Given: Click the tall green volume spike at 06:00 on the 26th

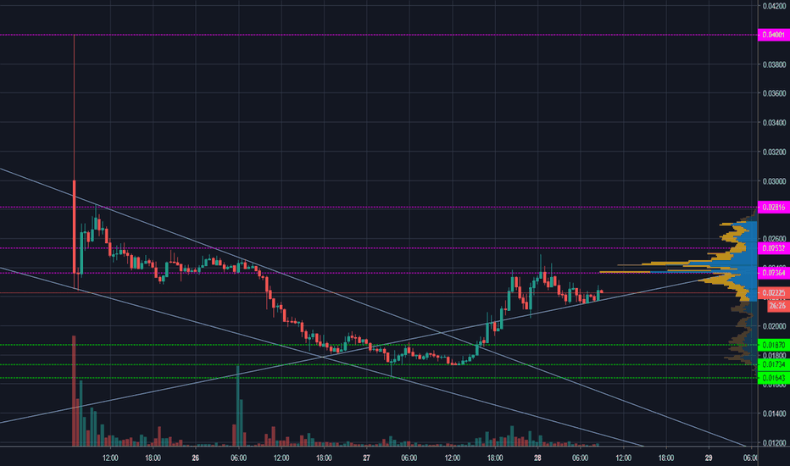Looking at the screenshot, I should pos(238,406).
